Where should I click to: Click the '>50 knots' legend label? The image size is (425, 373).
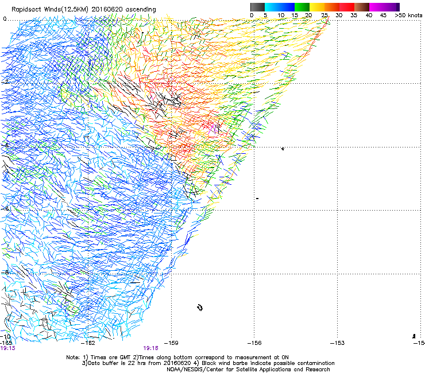coord(408,15)
